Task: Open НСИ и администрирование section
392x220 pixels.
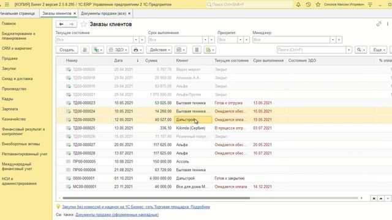Action: (x=19, y=181)
